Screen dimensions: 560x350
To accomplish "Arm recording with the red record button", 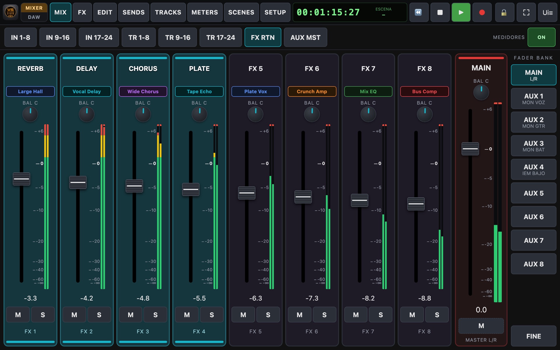I will tap(482, 12).
